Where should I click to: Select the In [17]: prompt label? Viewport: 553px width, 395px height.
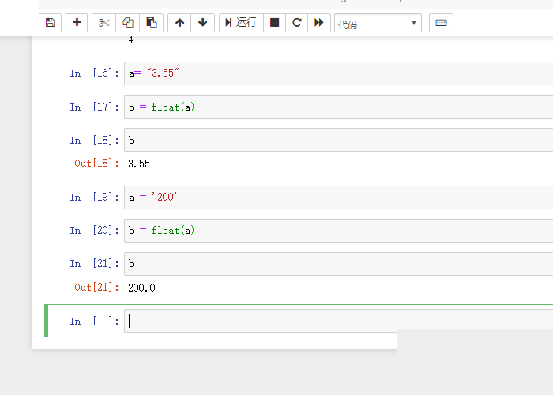coord(94,107)
